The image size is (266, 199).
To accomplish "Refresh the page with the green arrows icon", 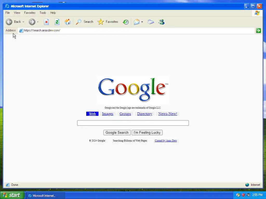I will (x=57, y=22).
